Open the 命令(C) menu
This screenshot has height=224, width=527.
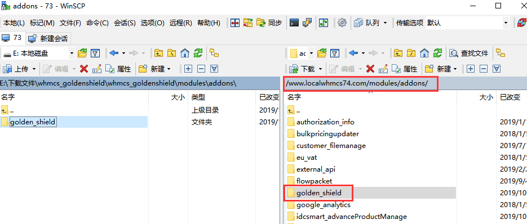pyautogui.click(x=98, y=23)
